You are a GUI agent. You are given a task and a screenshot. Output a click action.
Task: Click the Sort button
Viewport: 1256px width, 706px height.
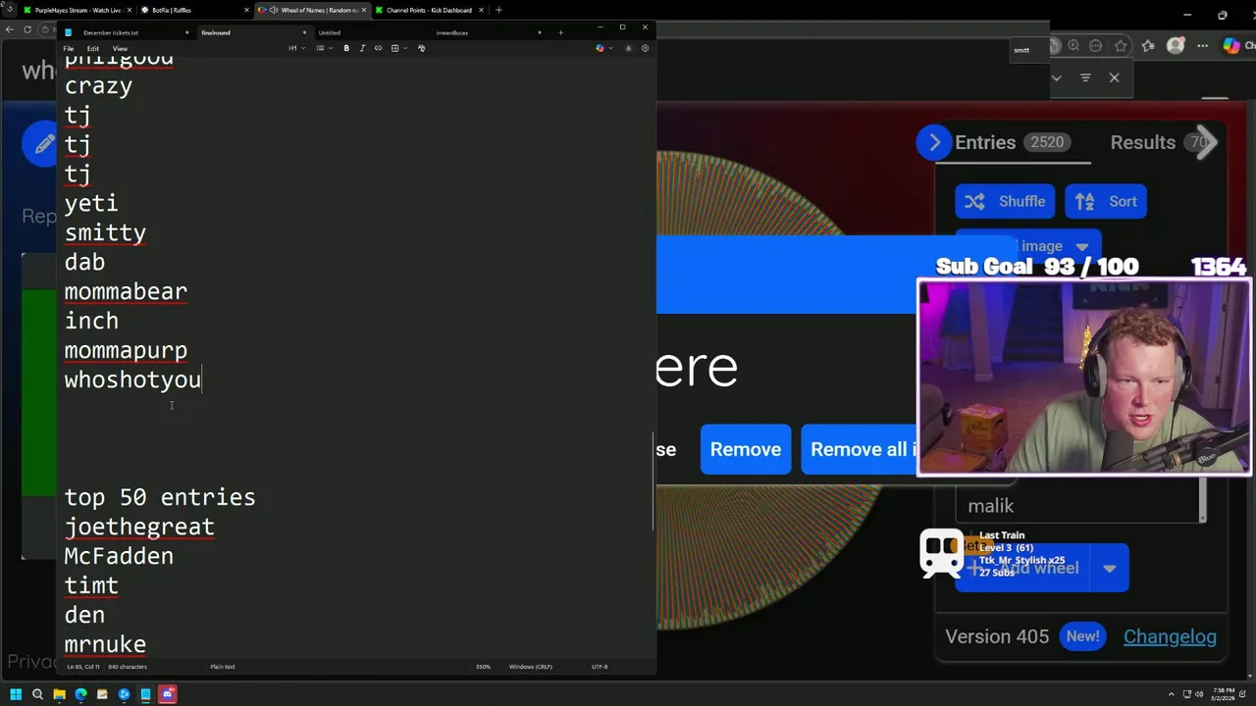pyautogui.click(x=1105, y=201)
